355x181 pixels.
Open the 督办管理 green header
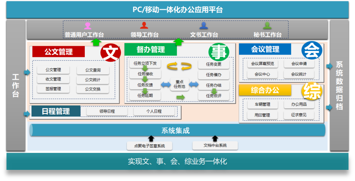151,49
